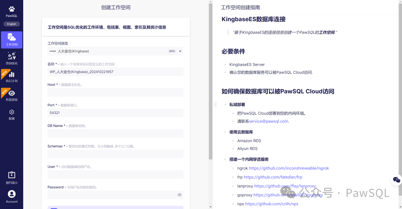
Task: Click the Aliyun RDS list item
Action: (x=247, y=148)
